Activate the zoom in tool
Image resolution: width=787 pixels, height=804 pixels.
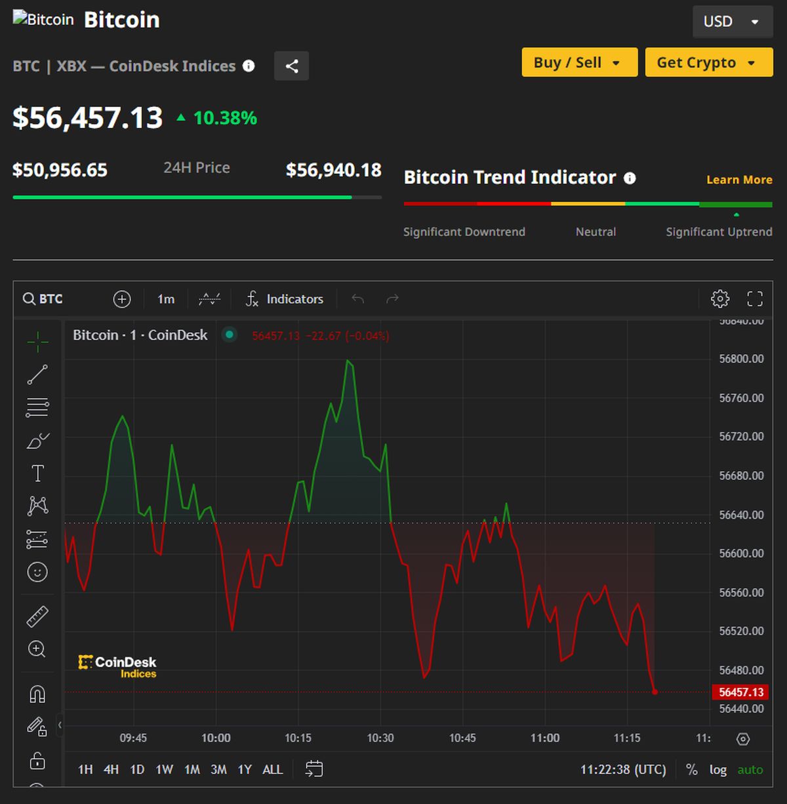pyautogui.click(x=37, y=649)
